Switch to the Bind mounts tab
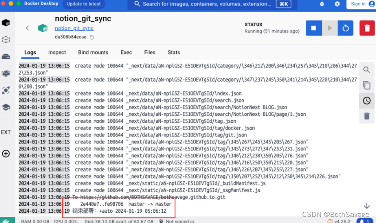This screenshot has width=376, height=223. pos(93,53)
